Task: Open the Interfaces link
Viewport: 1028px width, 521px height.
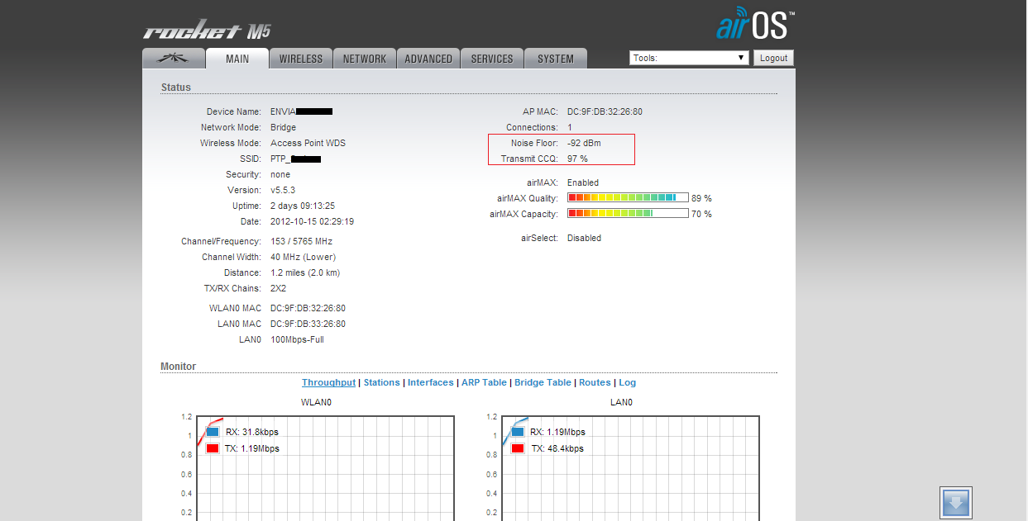Action: click(431, 382)
